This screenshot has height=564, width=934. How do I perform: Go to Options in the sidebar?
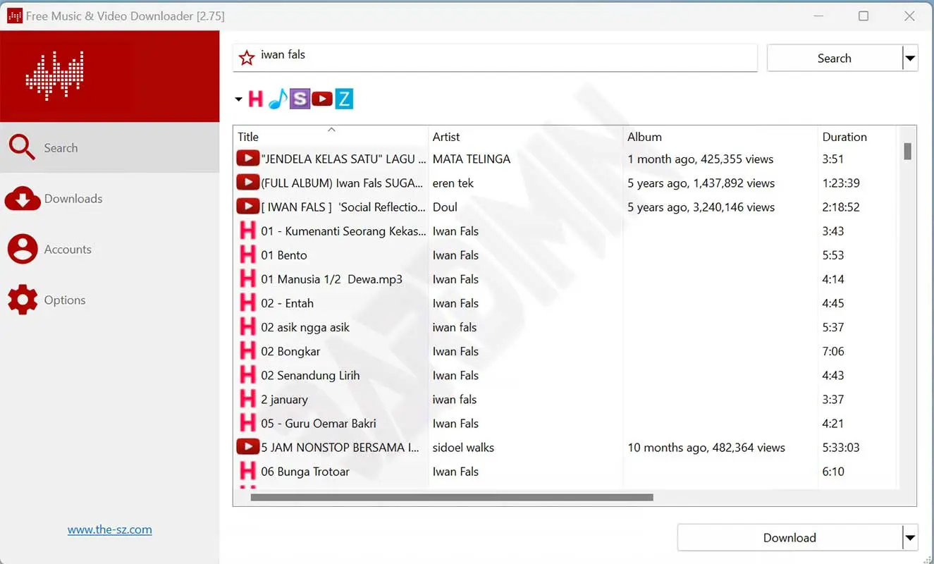point(65,300)
